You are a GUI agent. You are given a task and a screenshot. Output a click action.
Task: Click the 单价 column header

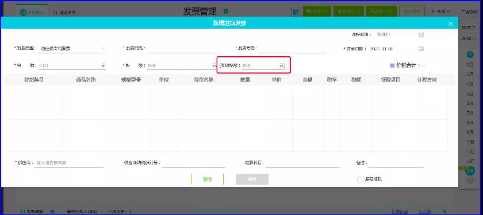[x=277, y=80]
